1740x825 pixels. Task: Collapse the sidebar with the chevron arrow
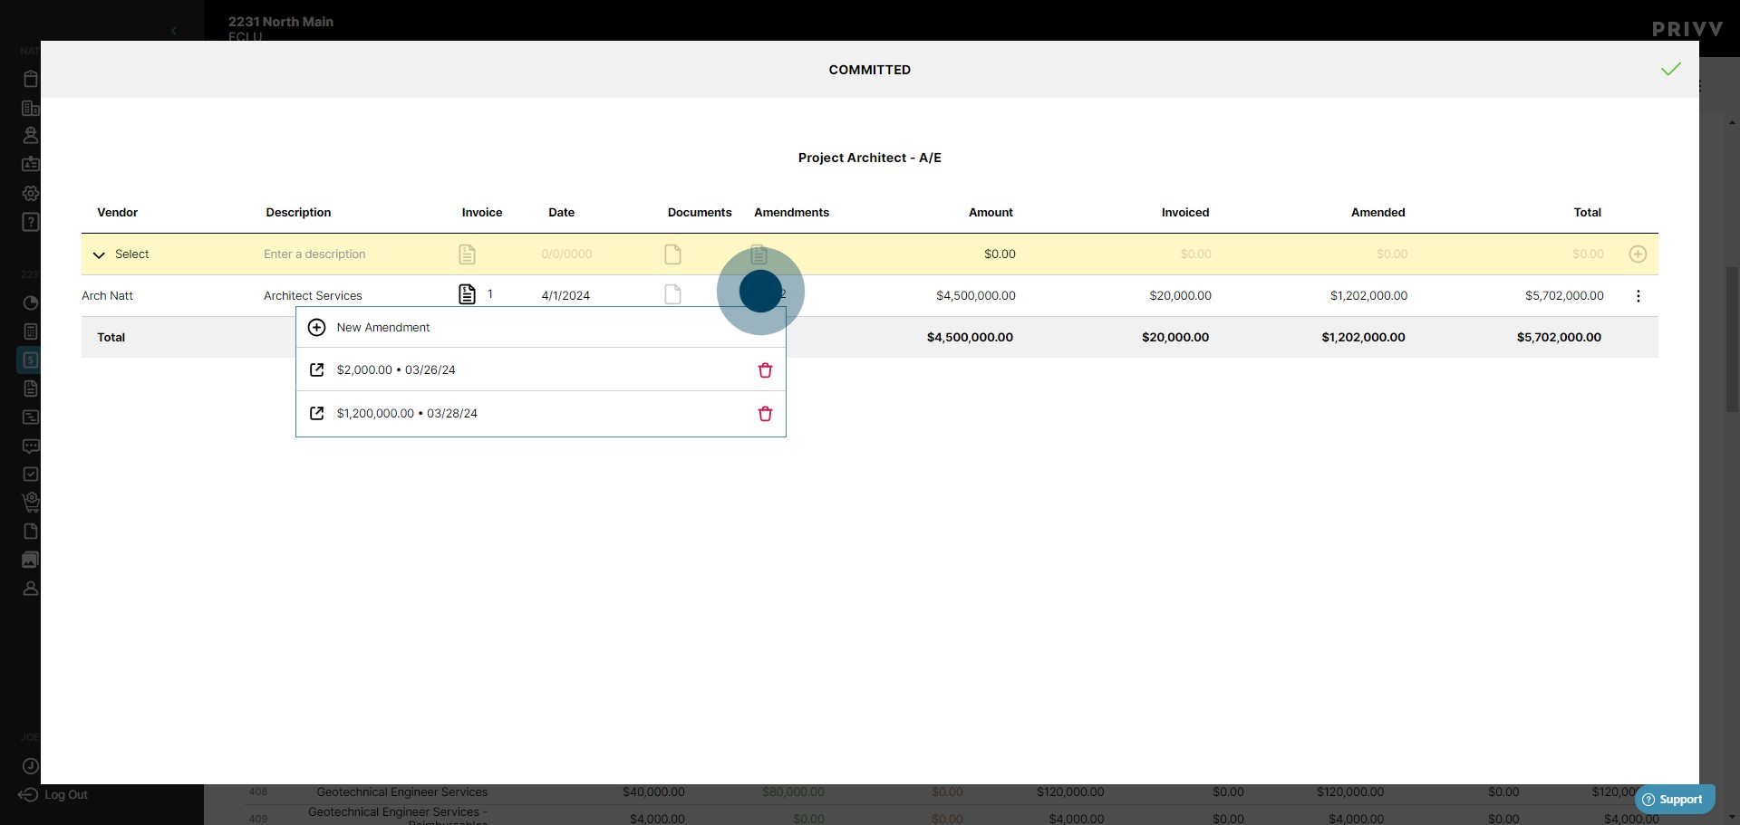(173, 31)
